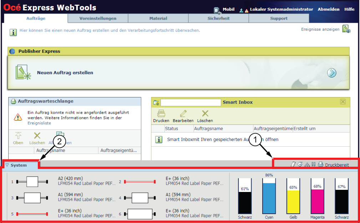360x223 pixels.
Task: Click roll 6's E+ (36 inch) text
Action: click(177, 211)
